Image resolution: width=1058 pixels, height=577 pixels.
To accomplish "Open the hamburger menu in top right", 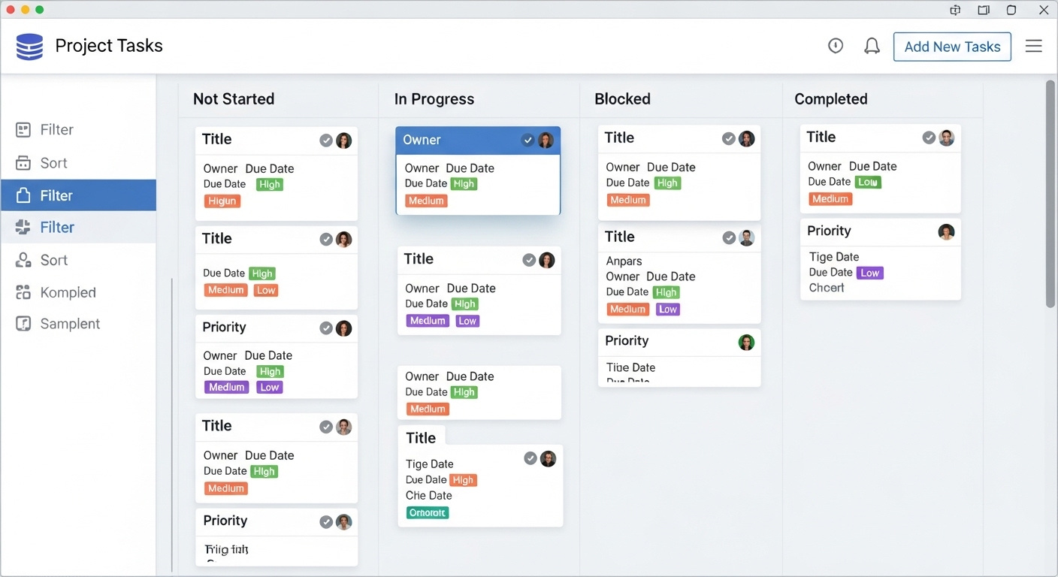I will click(x=1034, y=47).
